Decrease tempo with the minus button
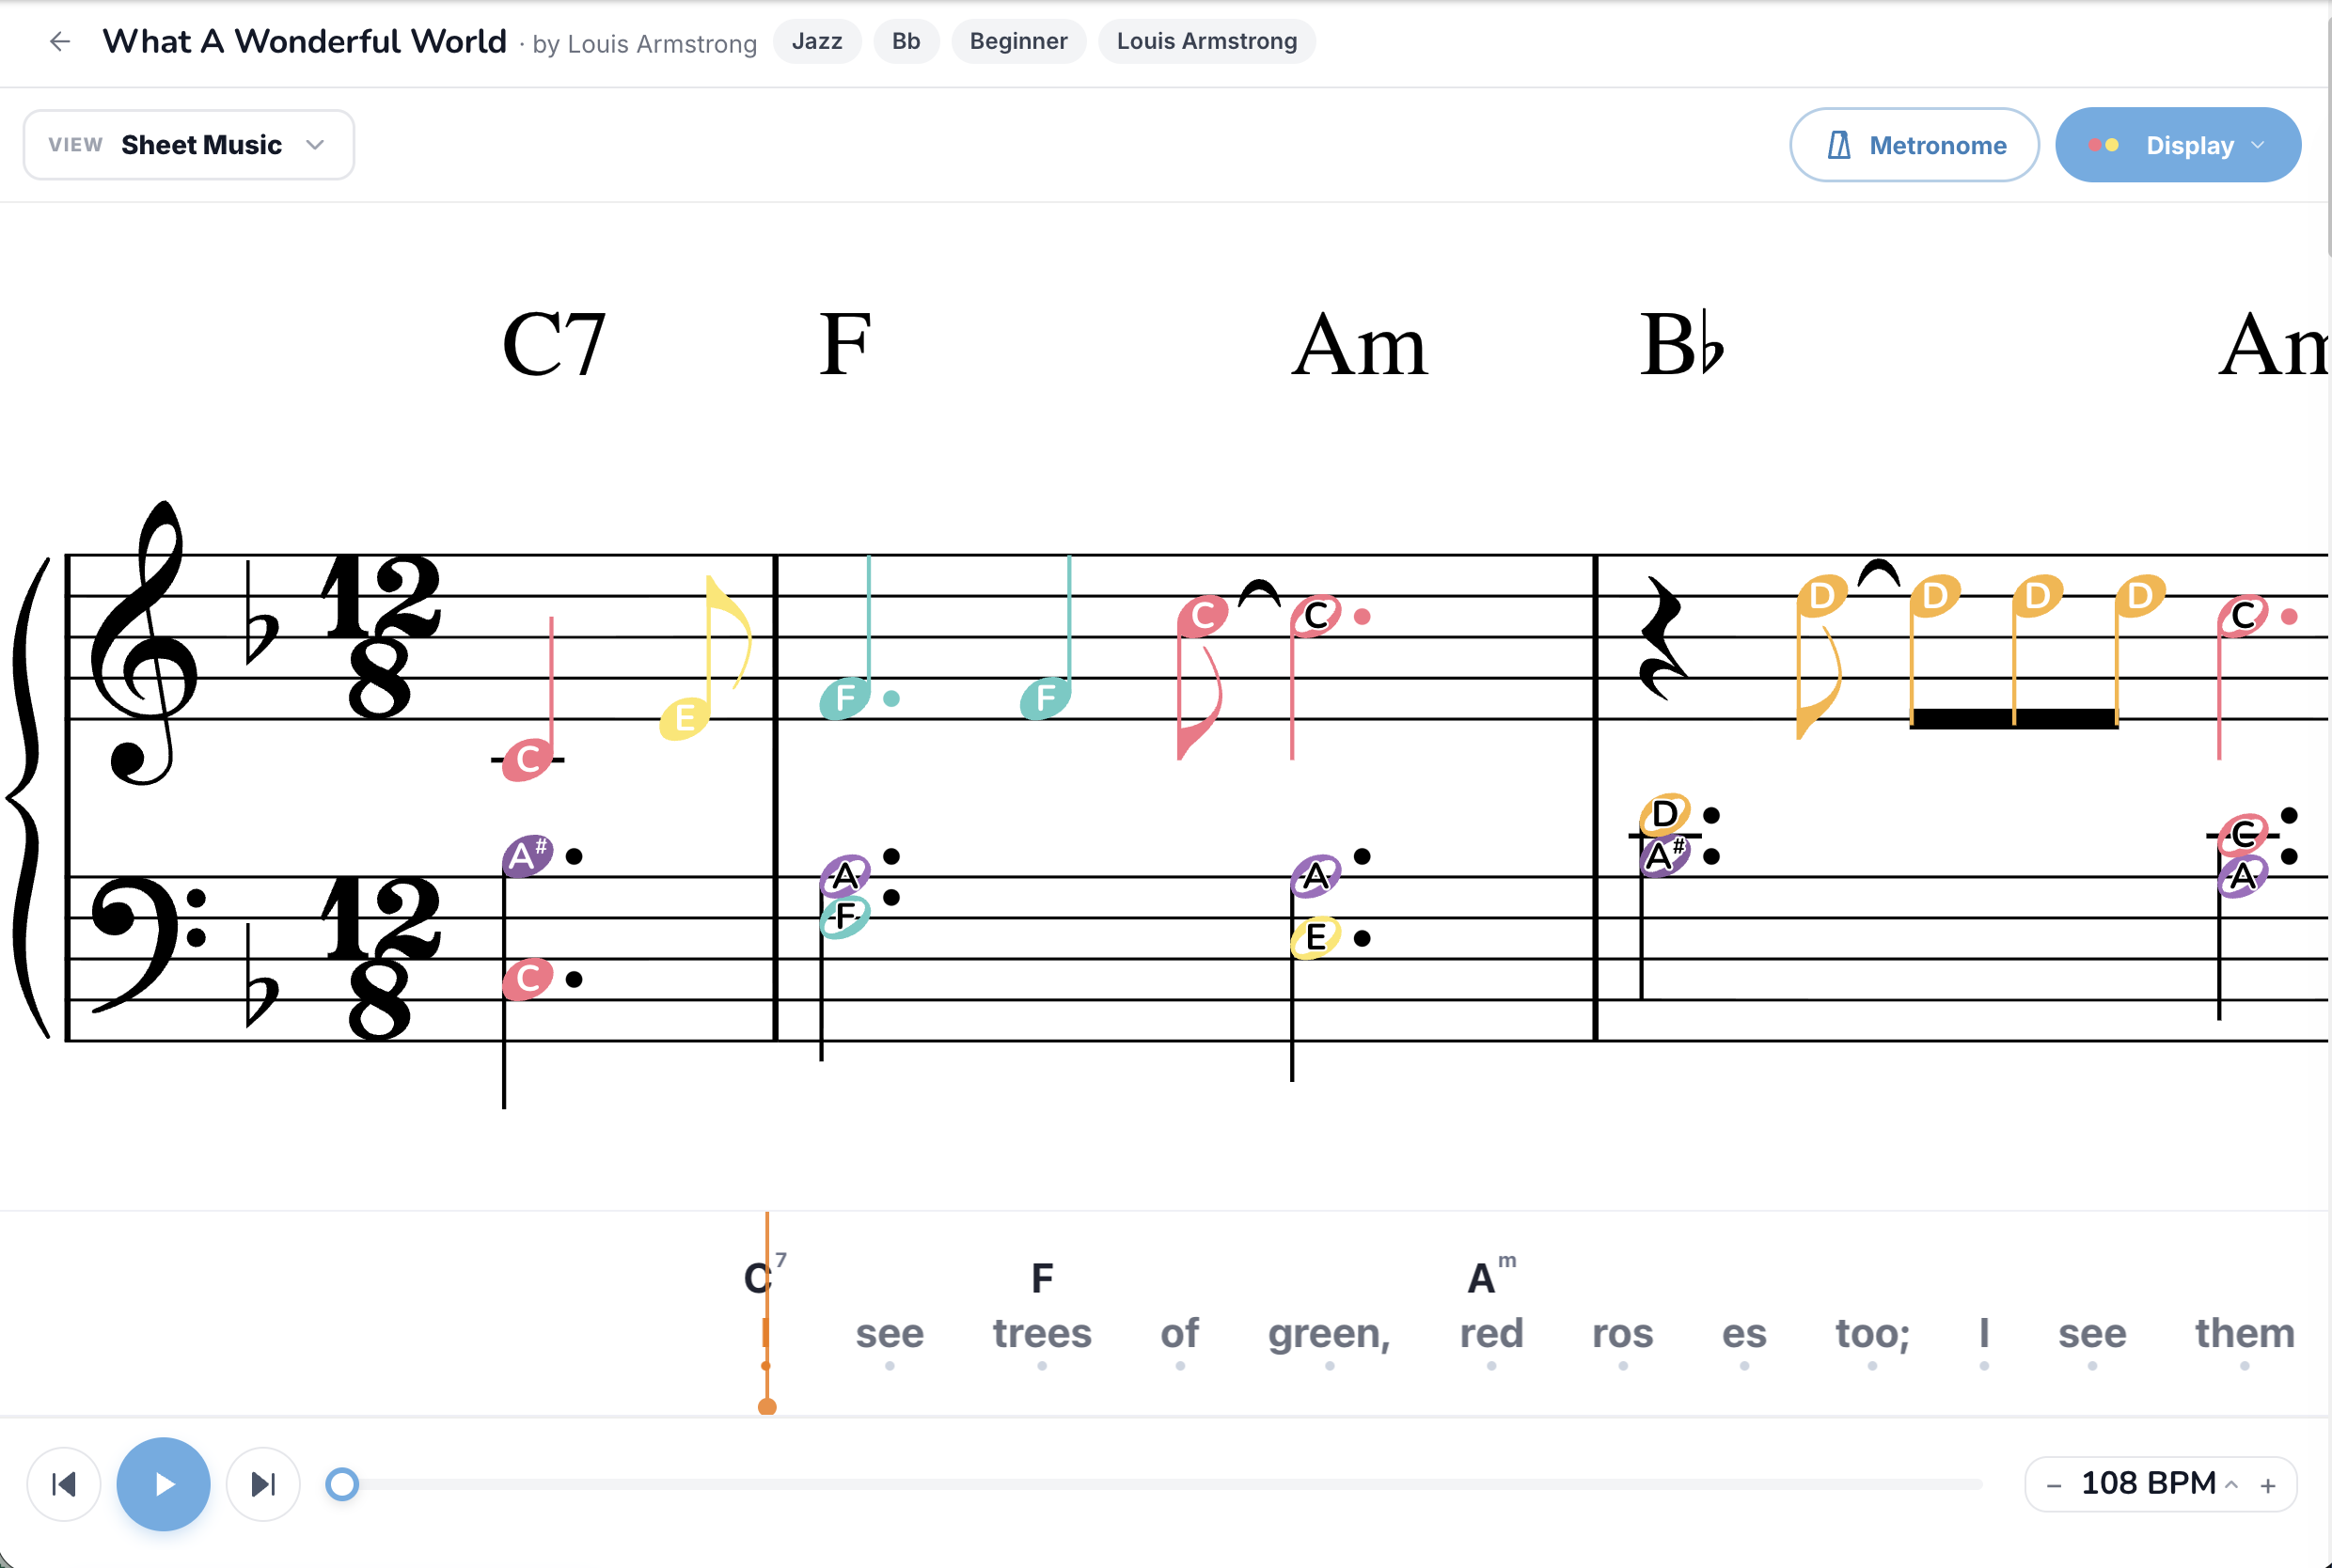This screenshot has width=2332, height=1568. pos(2054,1485)
